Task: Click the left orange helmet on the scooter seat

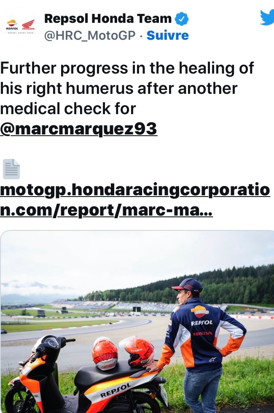Action: tap(105, 353)
